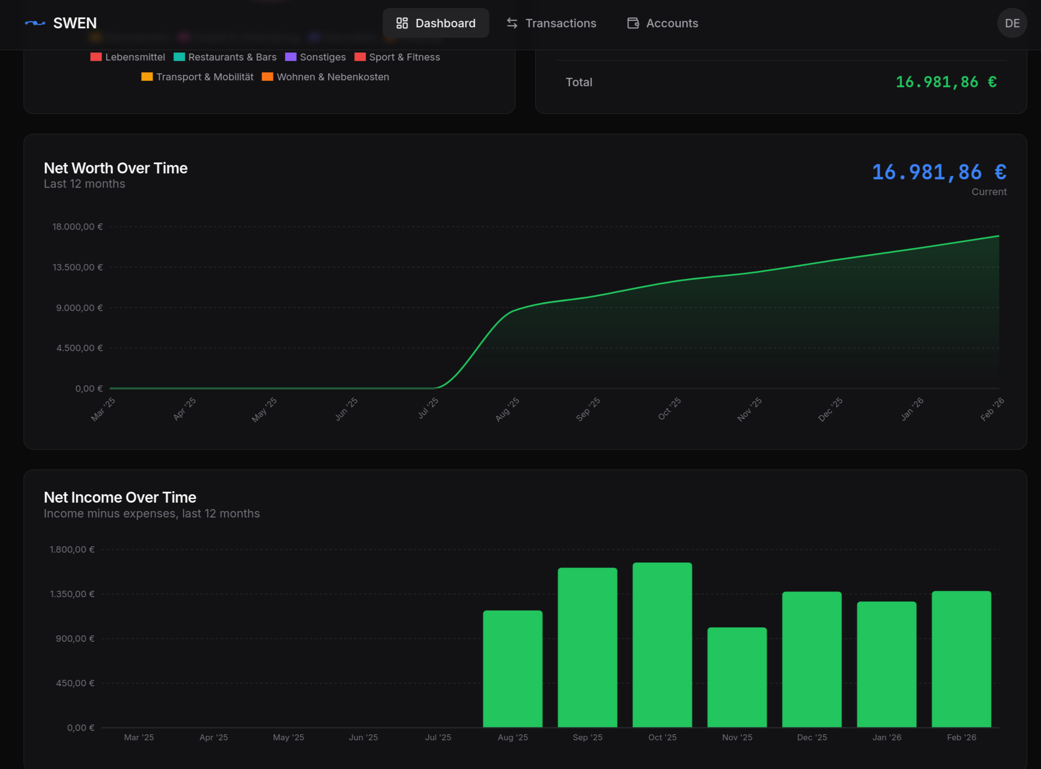Click the blue current net worth value
The width and height of the screenshot is (1041, 769).
click(939, 172)
